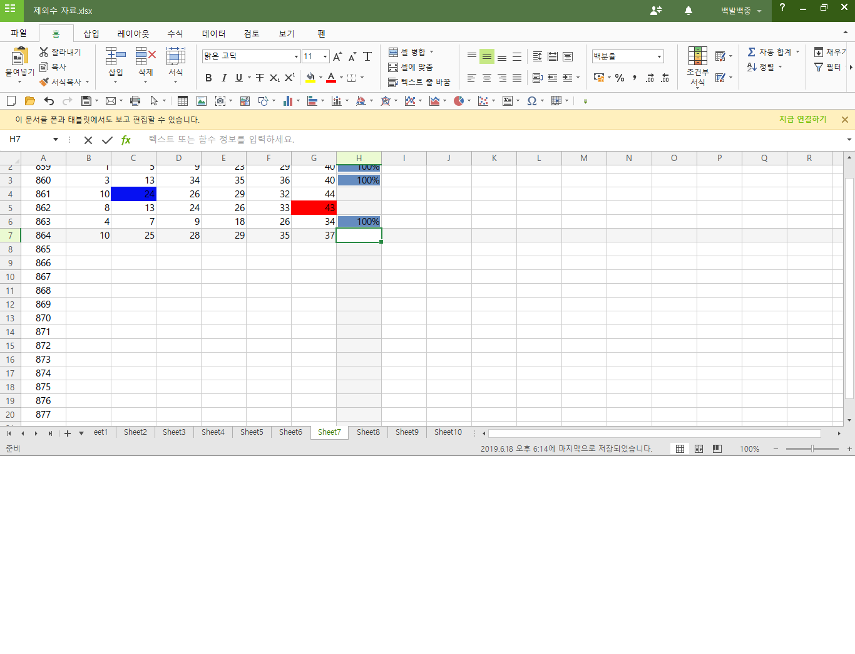Switch to Sheet8 tab
The height and width of the screenshot is (654, 855).
[368, 432]
